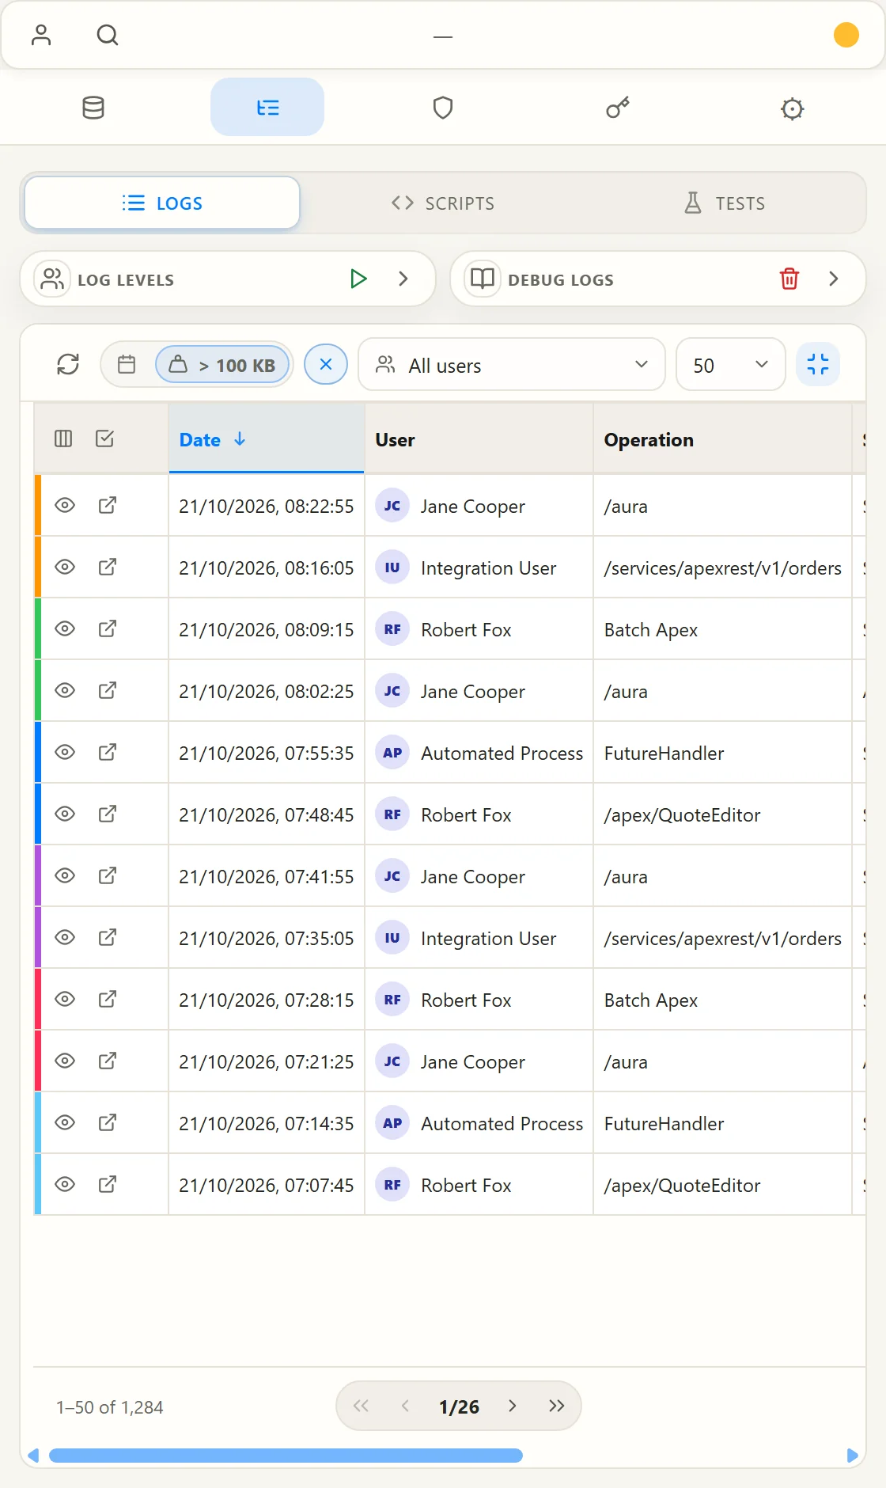Open the key credentials tab
The width and height of the screenshot is (886, 1488).
tap(618, 108)
